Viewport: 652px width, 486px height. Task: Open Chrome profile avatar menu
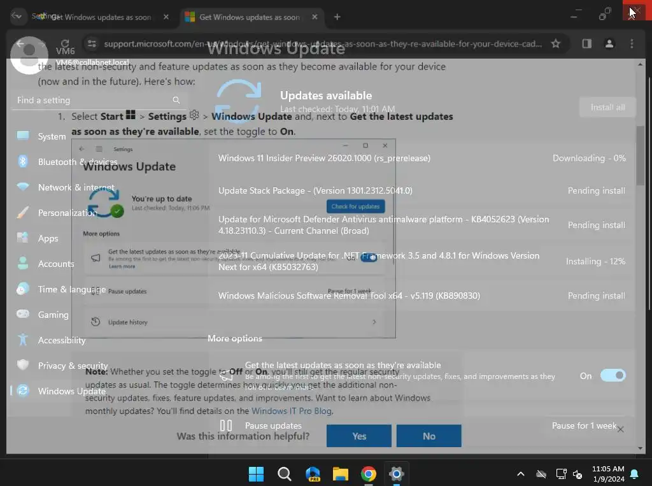(x=609, y=43)
